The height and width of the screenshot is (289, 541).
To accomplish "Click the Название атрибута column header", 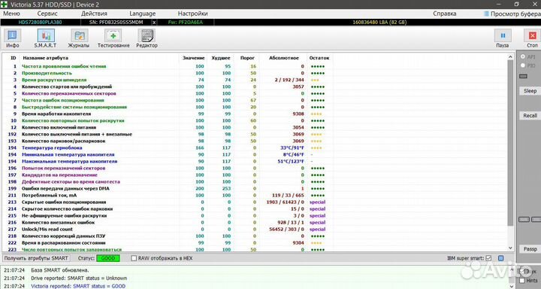I will [45, 58].
